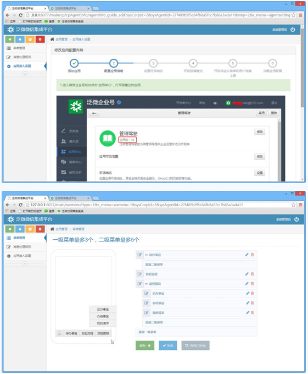Click 应用管理 breadcrumb in 应用接入设置 window
This screenshot has height=374, width=308.
pos(61,40)
